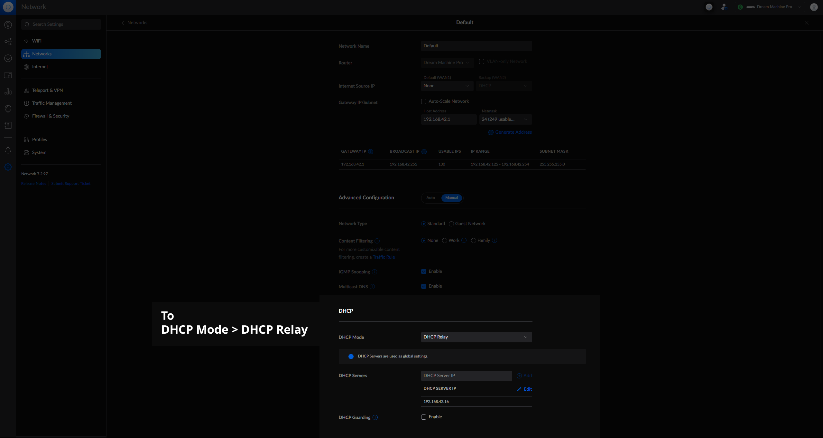Open the DHCP Mode dropdown
This screenshot has width=823, height=438.
click(476, 337)
